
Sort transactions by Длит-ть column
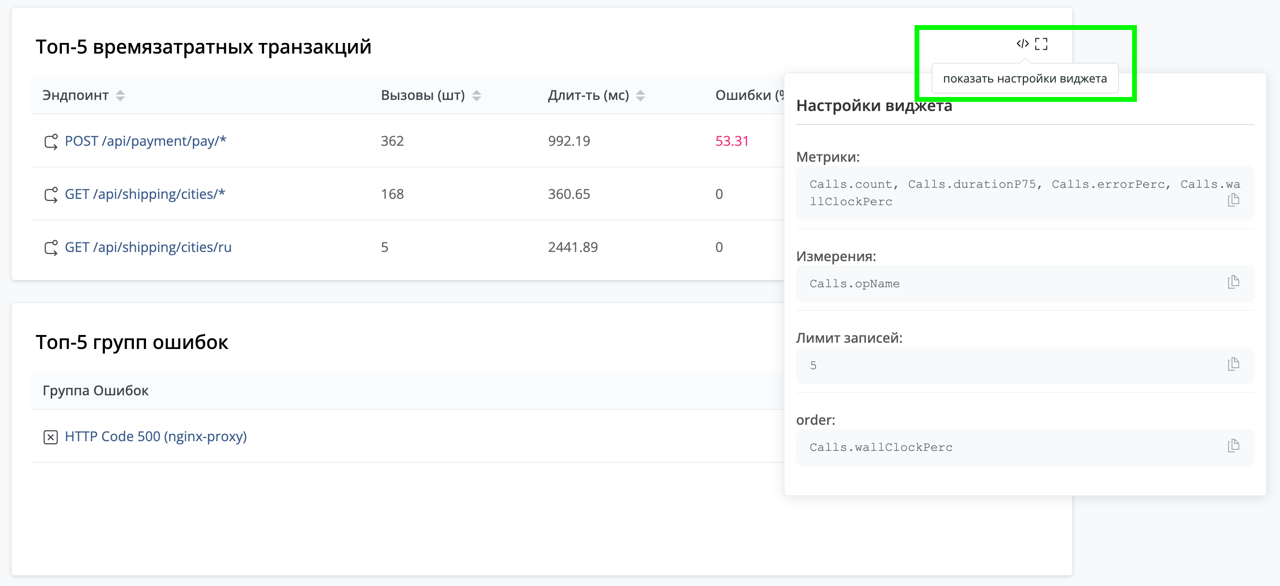[x=641, y=96]
